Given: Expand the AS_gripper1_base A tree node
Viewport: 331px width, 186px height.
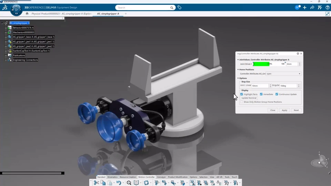Looking at the screenshot, I should coord(6,37).
